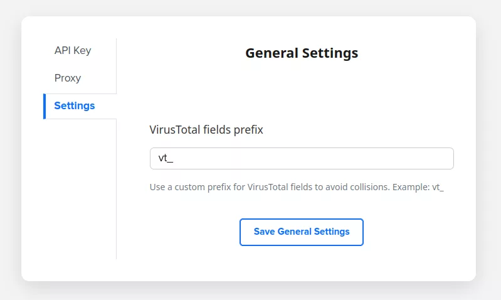Open the API Key tab

click(73, 51)
